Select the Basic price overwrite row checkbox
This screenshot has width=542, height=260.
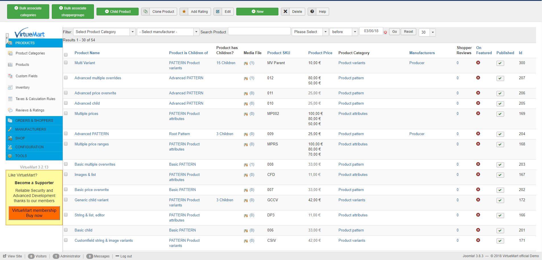66,189
